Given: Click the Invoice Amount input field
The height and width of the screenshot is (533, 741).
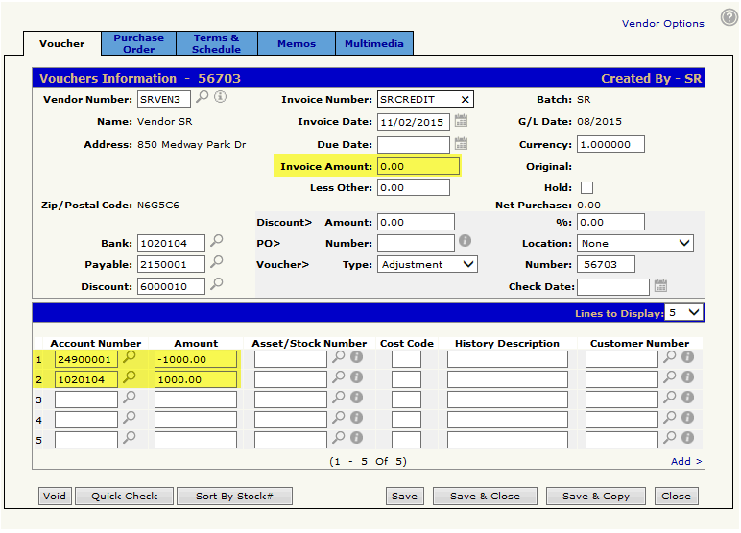Looking at the screenshot, I should [418, 166].
